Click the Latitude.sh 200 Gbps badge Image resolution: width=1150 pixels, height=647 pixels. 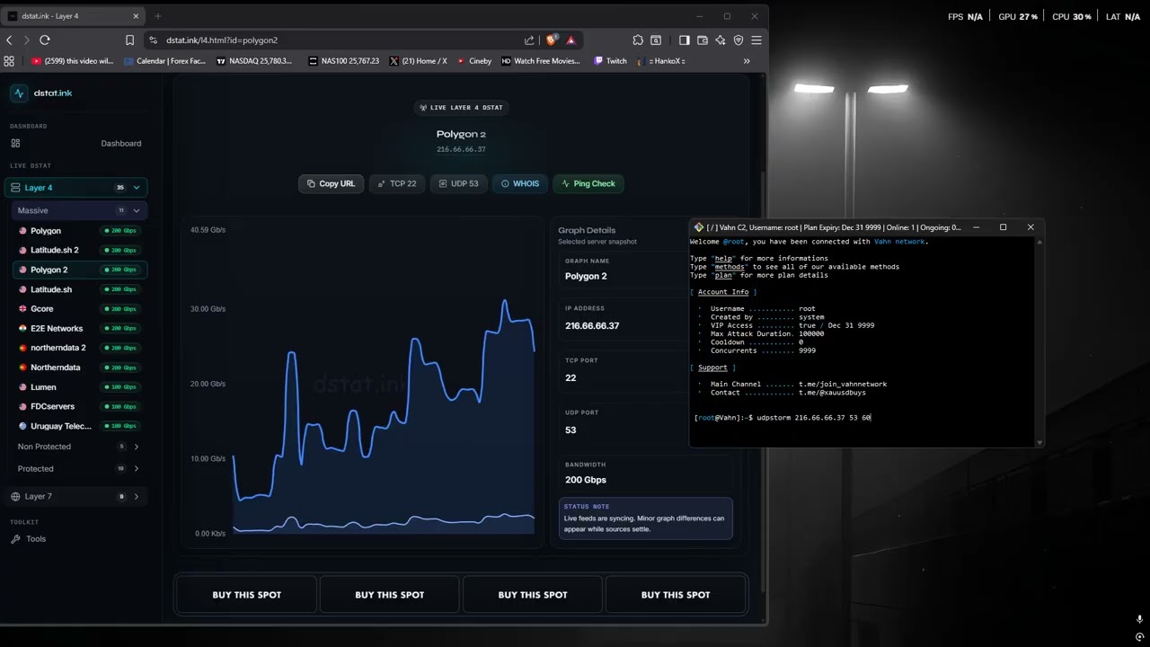tap(119, 289)
